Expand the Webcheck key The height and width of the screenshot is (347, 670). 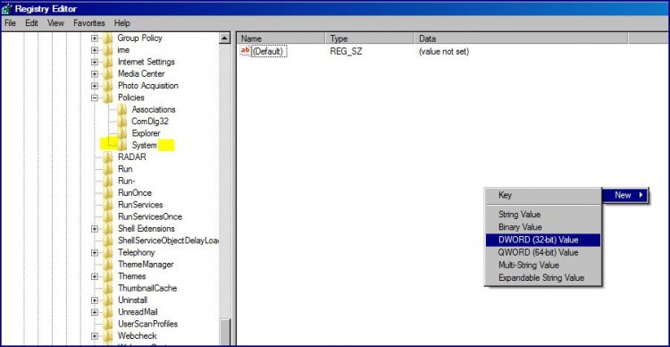(x=95, y=336)
